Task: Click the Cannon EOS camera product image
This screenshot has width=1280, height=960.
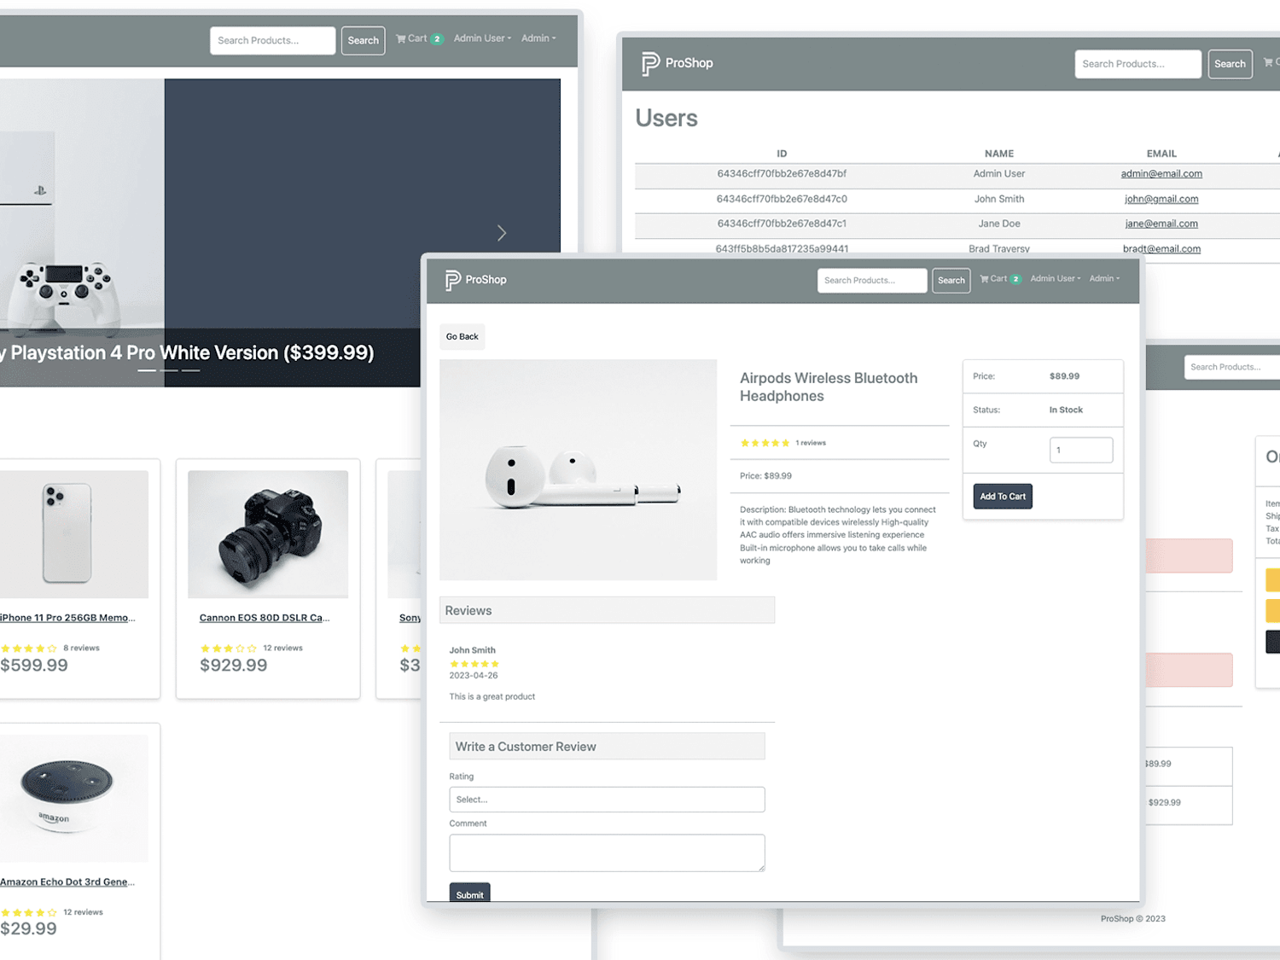Action: (268, 534)
